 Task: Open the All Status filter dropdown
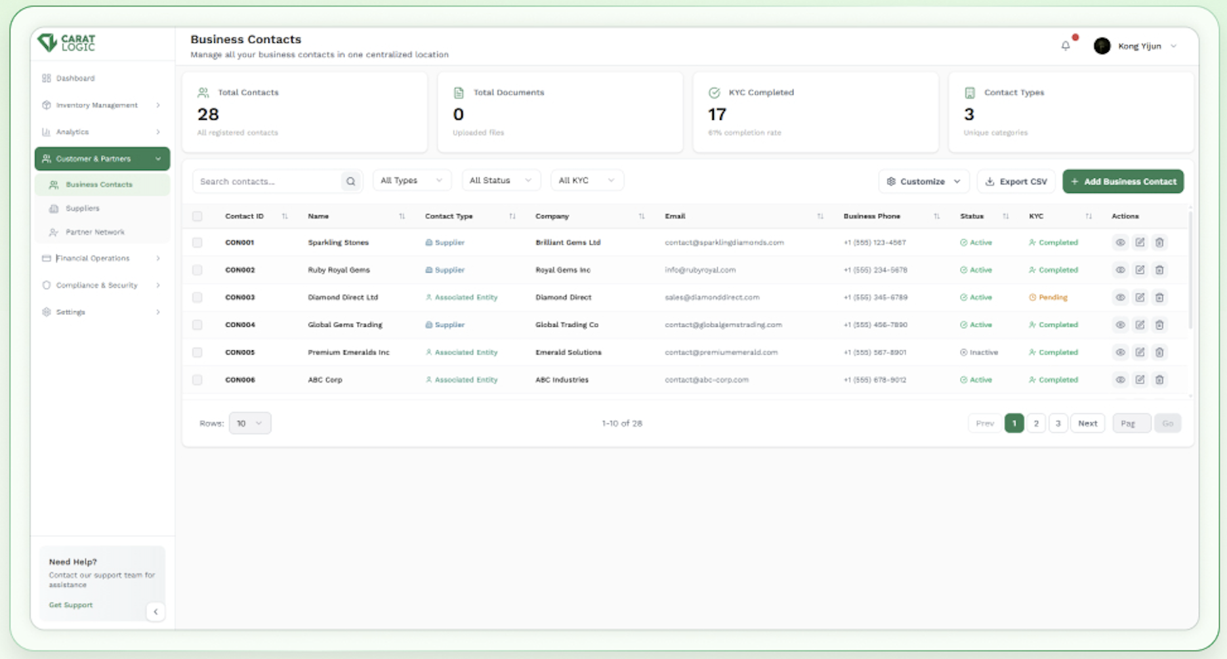tap(501, 181)
